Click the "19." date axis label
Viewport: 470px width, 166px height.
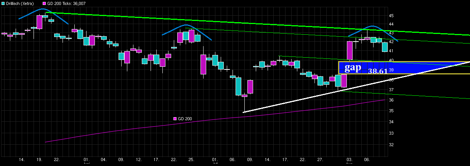pyautogui.click(x=39, y=160)
